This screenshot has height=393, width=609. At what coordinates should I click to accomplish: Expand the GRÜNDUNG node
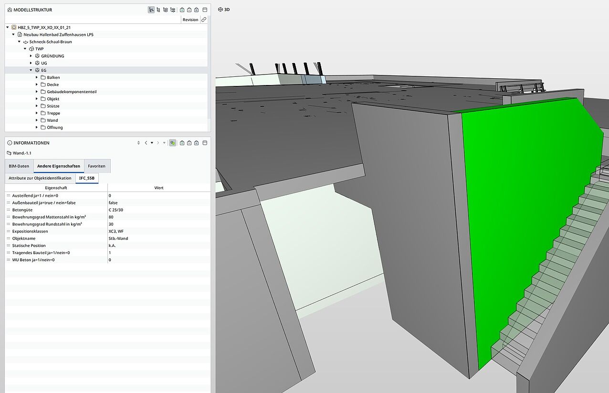click(31, 56)
